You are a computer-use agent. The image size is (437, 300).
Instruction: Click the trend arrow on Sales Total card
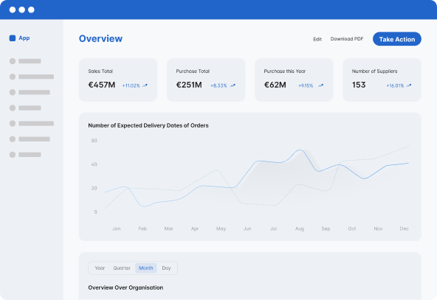pos(145,86)
